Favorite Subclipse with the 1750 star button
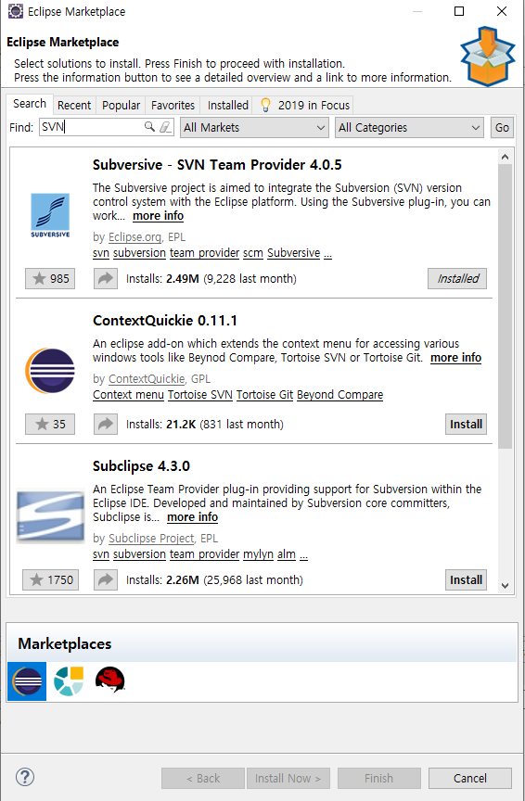The height and width of the screenshot is (801, 525). pos(51,579)
